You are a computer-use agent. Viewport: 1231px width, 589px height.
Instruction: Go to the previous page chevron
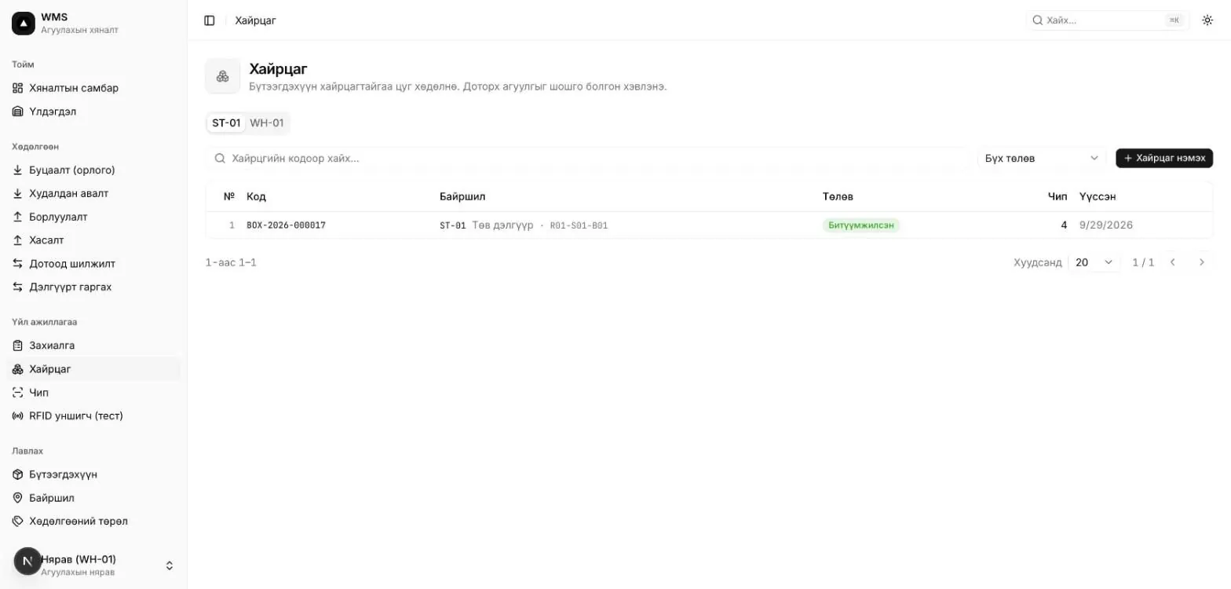pos(1173,262)
